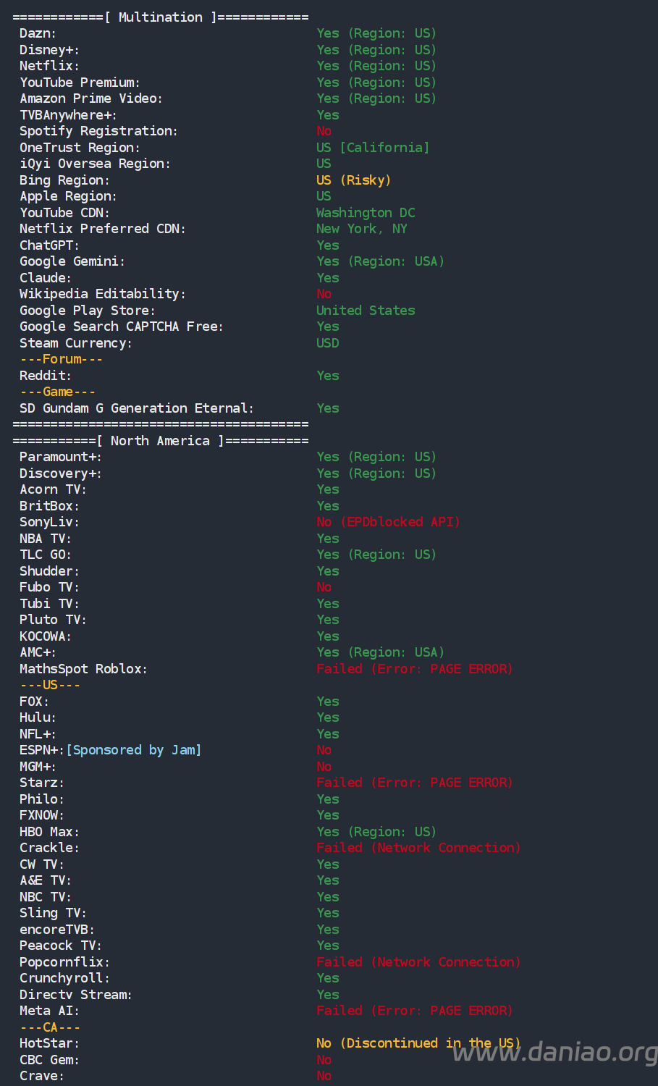The image size is (658, 1086).
Task: Click the "United States" Google Play value
Action: 366,311
